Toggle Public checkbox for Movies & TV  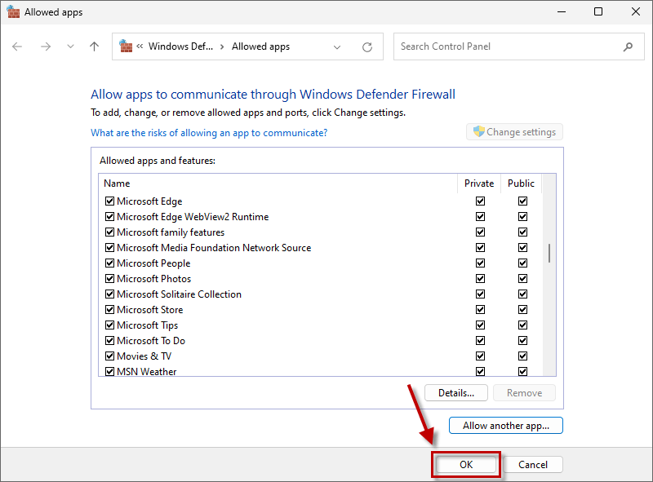[522, 356]
